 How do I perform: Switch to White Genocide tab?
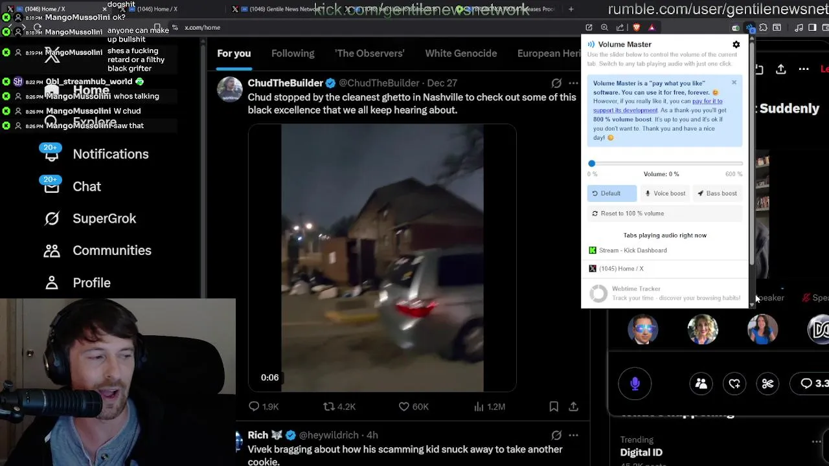point(461,53)
